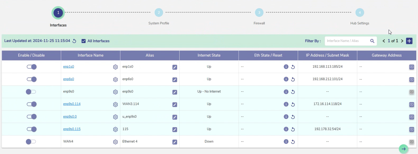Edit alias for Ethernet 4

[x=175, y=142]
